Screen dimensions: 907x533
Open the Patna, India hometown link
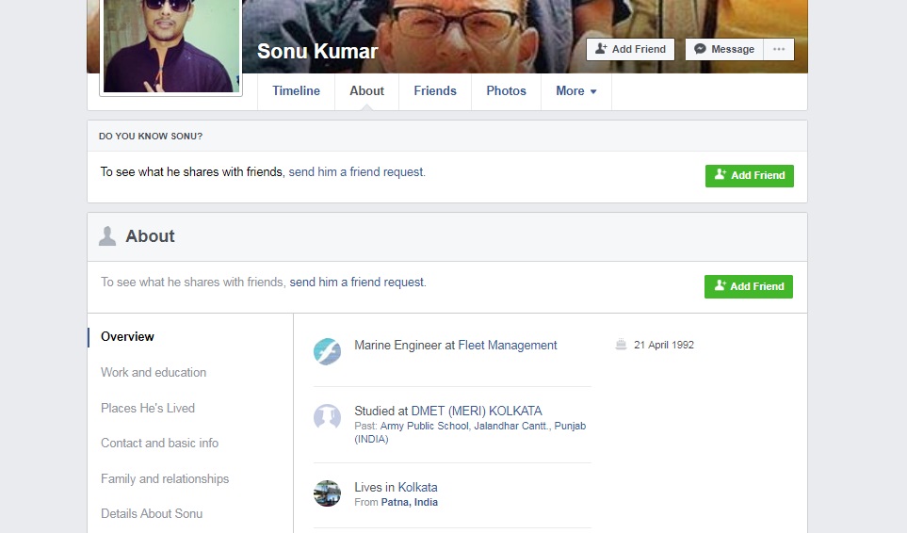click(409, 502)
